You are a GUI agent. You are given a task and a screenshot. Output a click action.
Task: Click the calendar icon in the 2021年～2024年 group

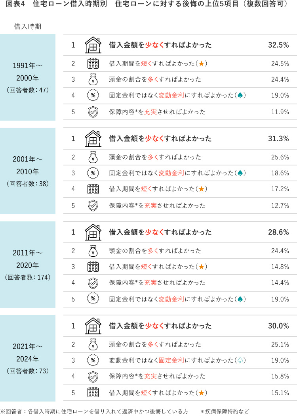click(x=93, y=393)
